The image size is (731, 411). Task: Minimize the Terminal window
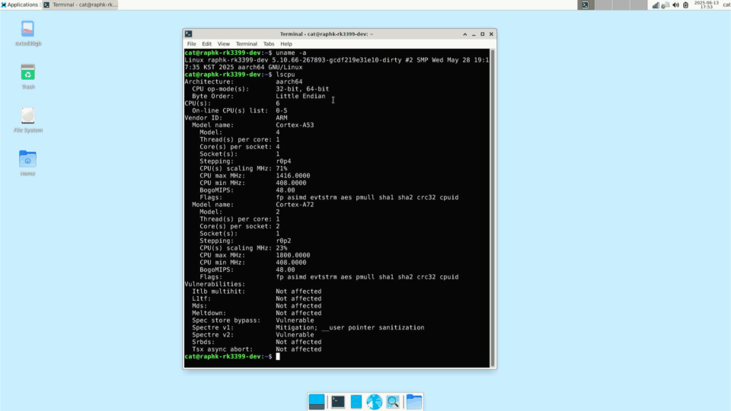[x=474, y=34]
